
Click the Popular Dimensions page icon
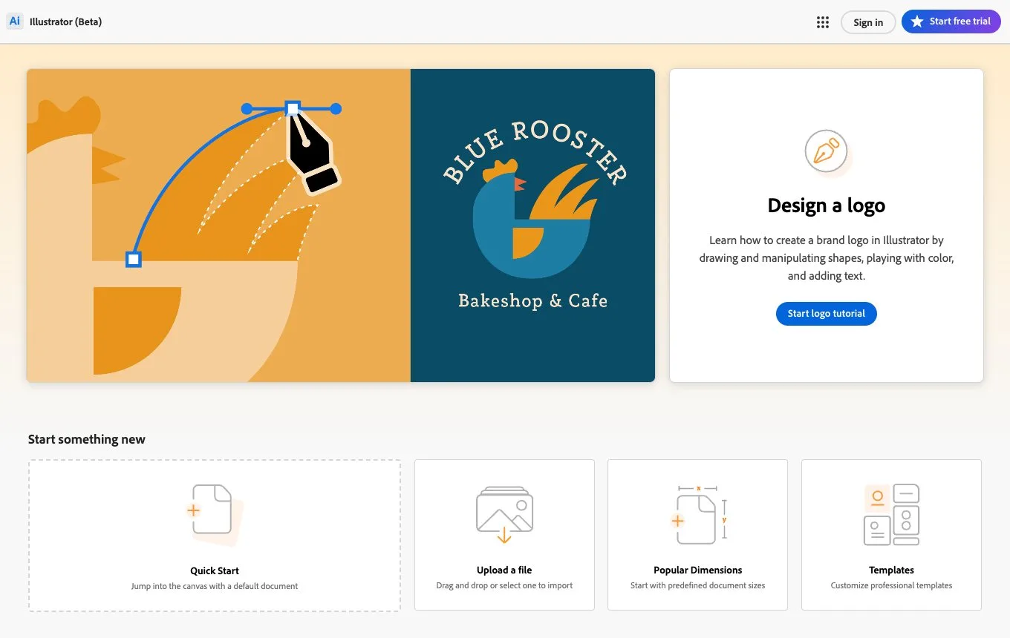pyautogui.click(x=698, y=514)
